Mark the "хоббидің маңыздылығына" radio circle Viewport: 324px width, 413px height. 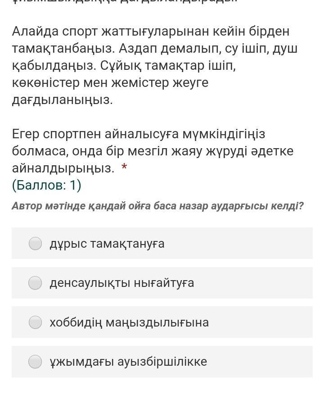[35, 322]
